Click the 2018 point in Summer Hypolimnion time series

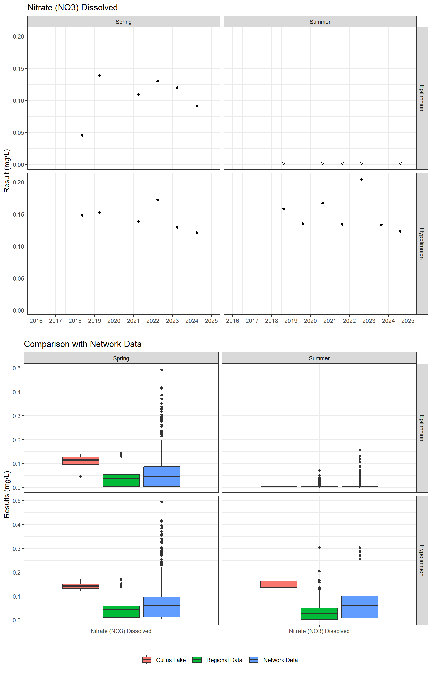(x=284, y=209)
